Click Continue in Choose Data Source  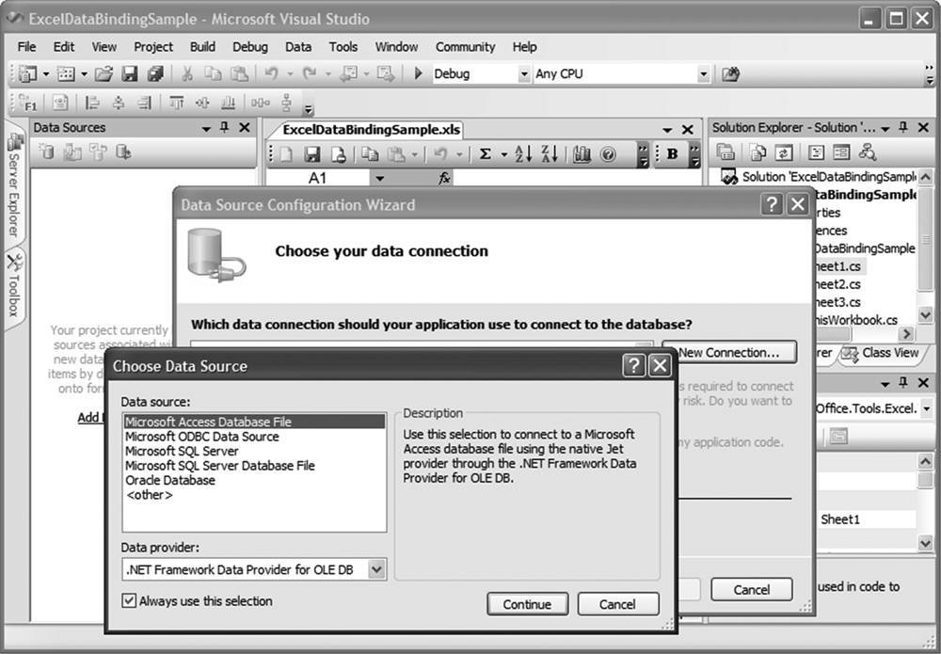(527, 604)
